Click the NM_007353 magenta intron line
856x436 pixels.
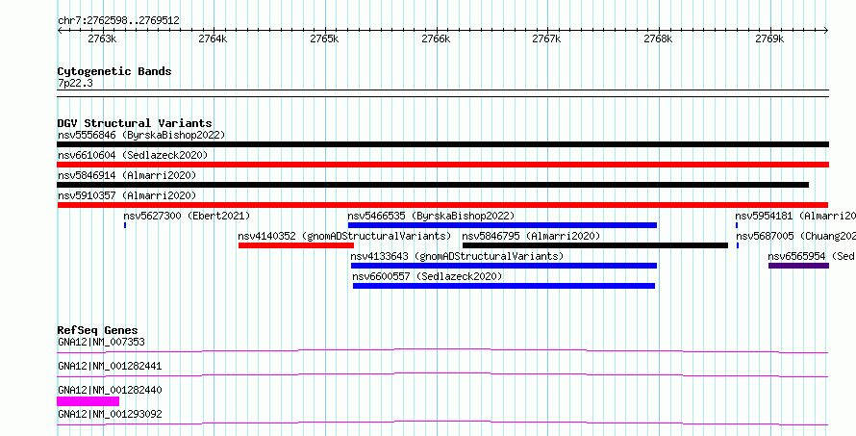[442, 350]
